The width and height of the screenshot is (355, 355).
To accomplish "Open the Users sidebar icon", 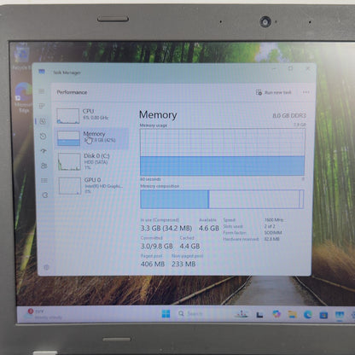I will pyautogui.click(x=44, y=166).
